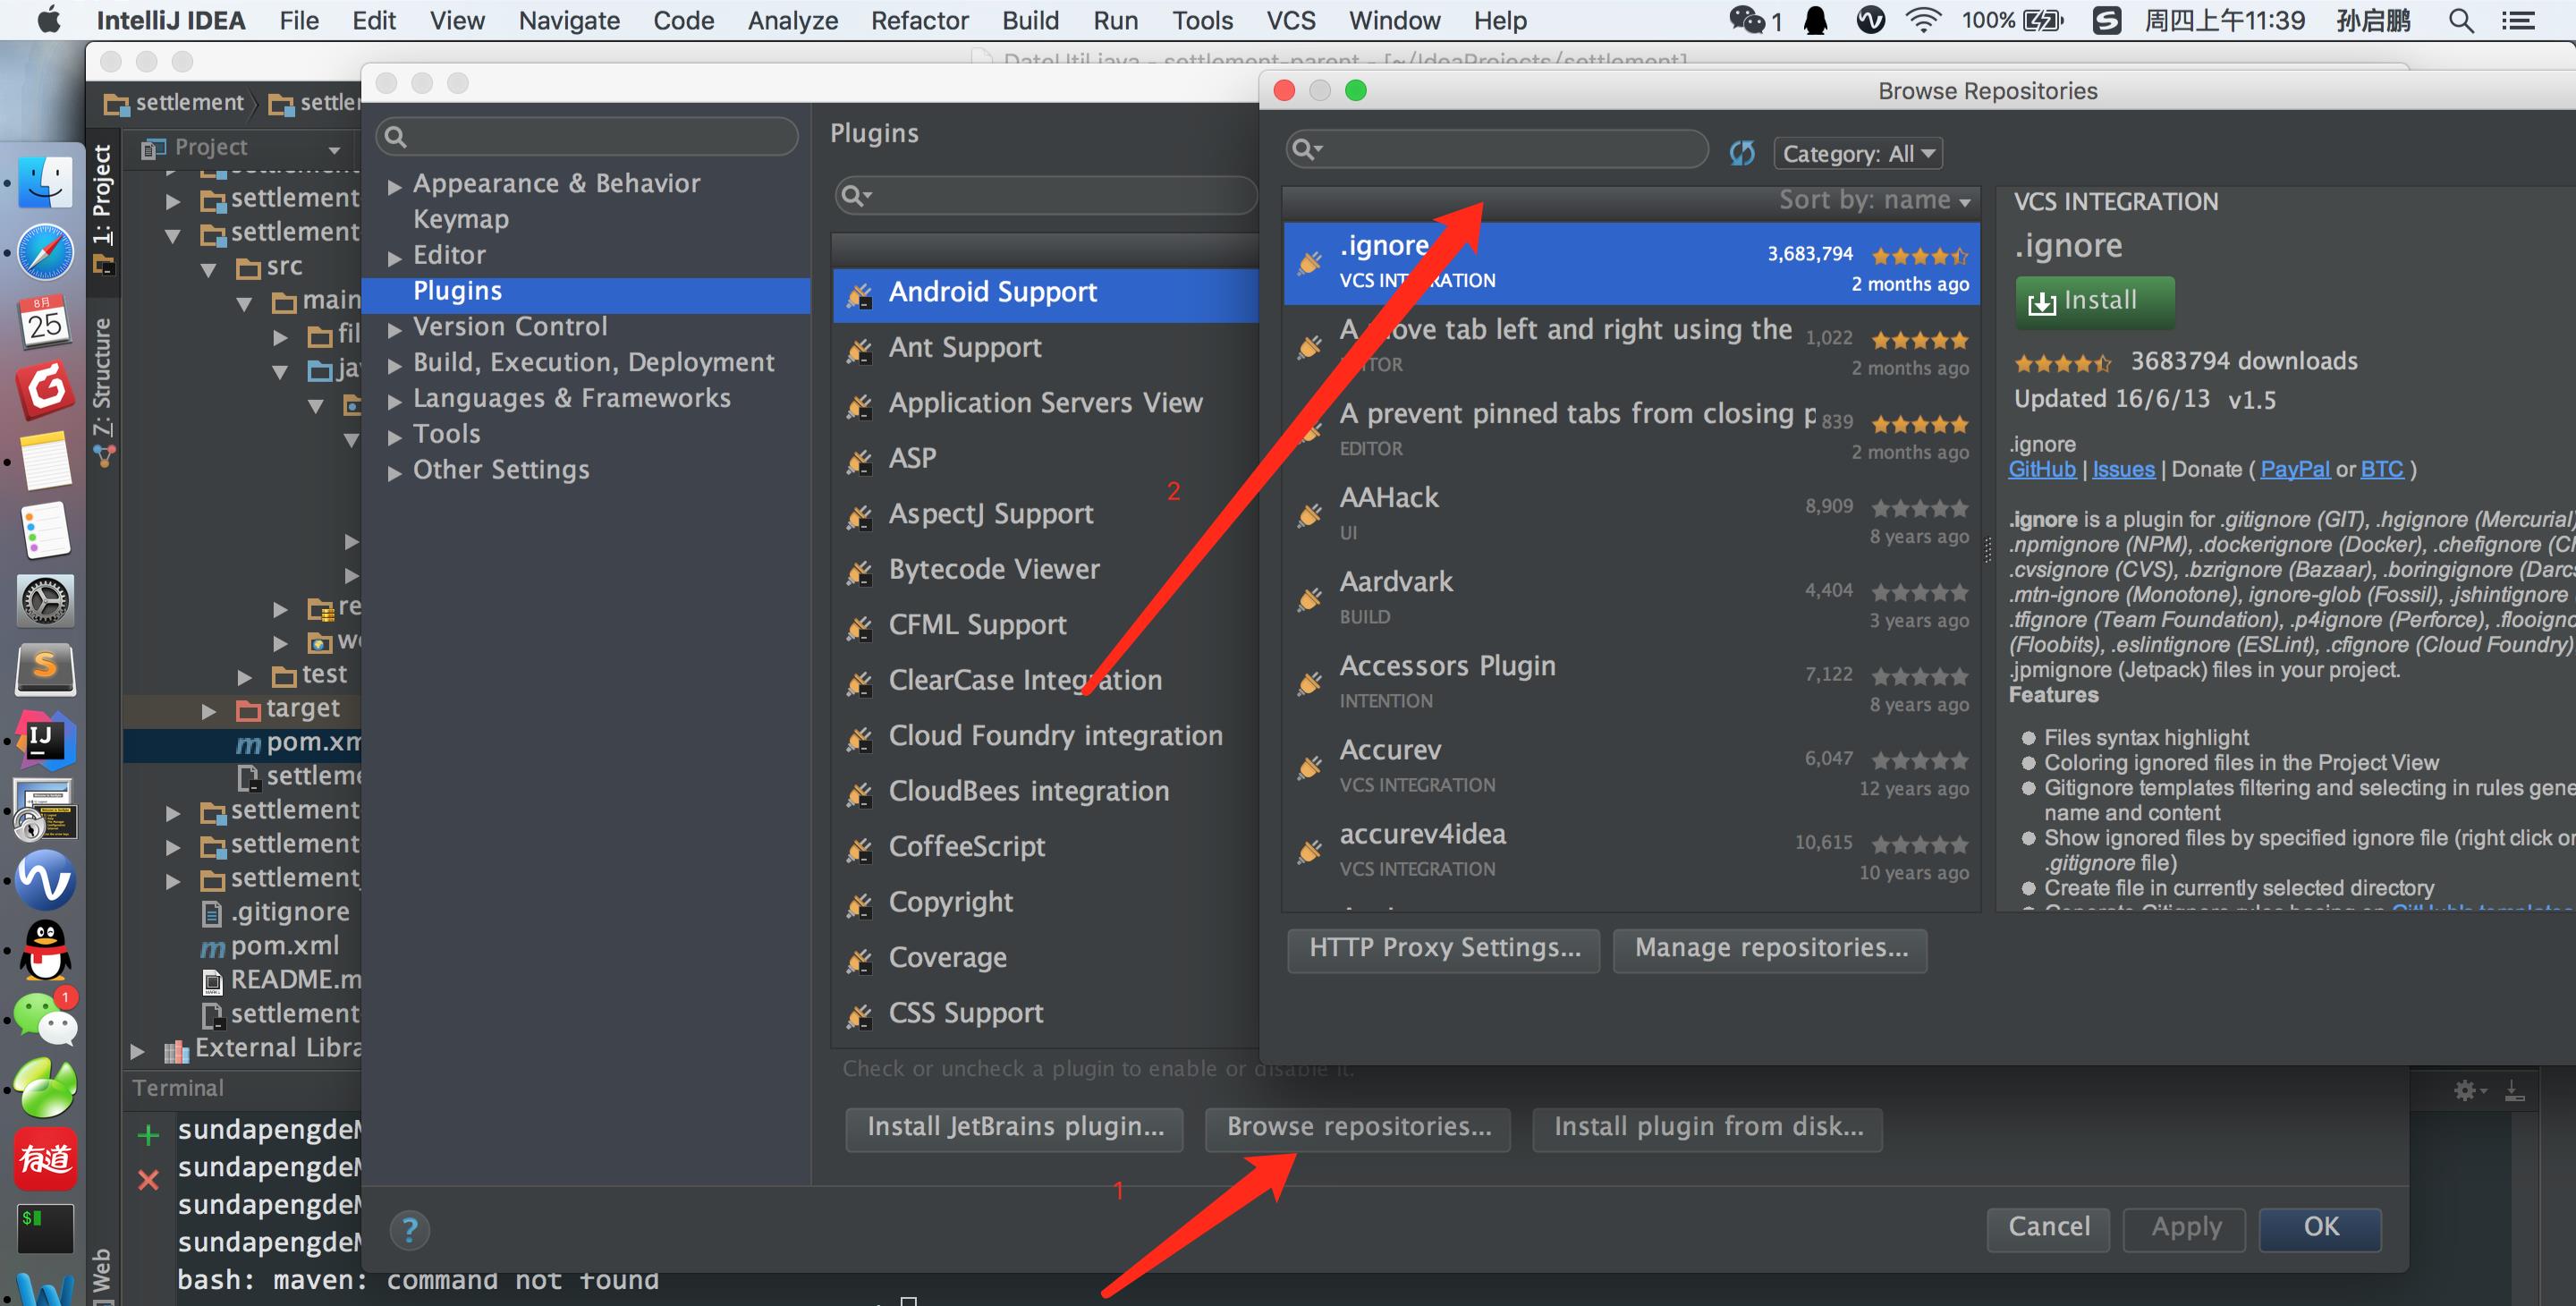The width and height of the screenshot is (2576, 1306).
Task: Expand Version Control settings node
Action: [x=395, y=329]
